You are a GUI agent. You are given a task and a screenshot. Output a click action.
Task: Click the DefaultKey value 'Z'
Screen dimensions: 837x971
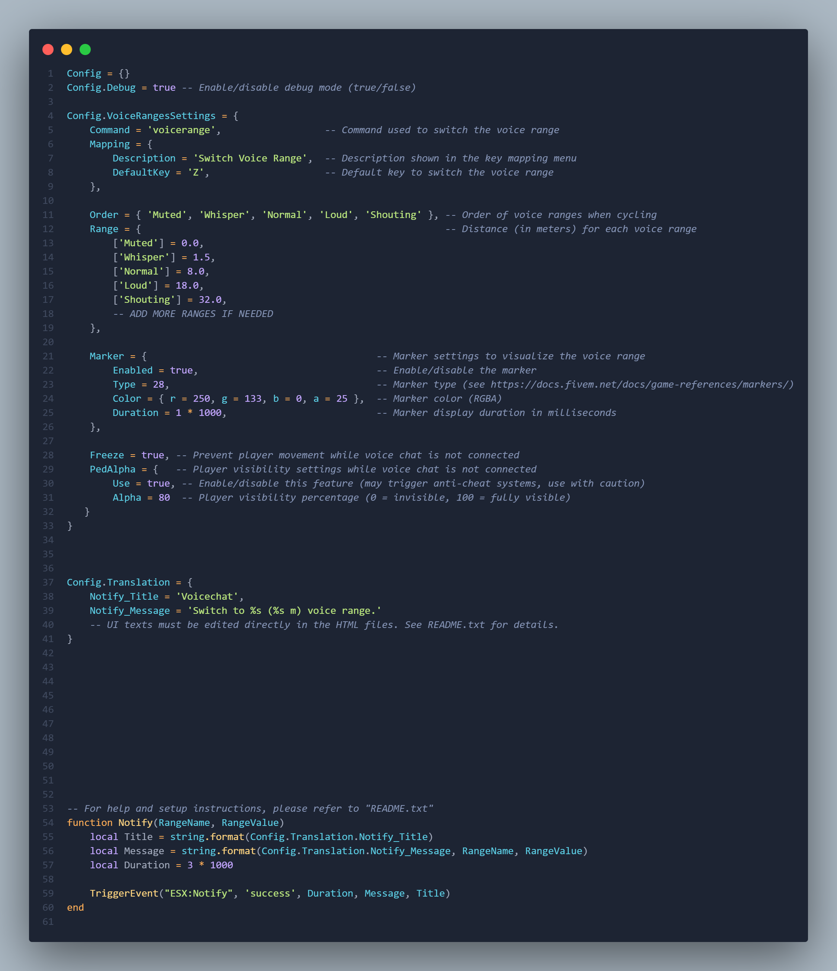(x=196, y=173)
